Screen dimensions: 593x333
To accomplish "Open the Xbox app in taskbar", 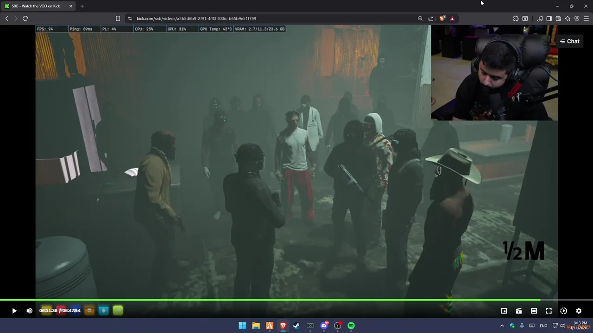I will click(310, 326).
